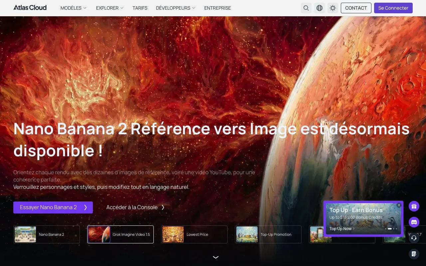Select the Grok Imagine Video 1.5 card
Screen dimensions: 426x266
coord(120,234)
